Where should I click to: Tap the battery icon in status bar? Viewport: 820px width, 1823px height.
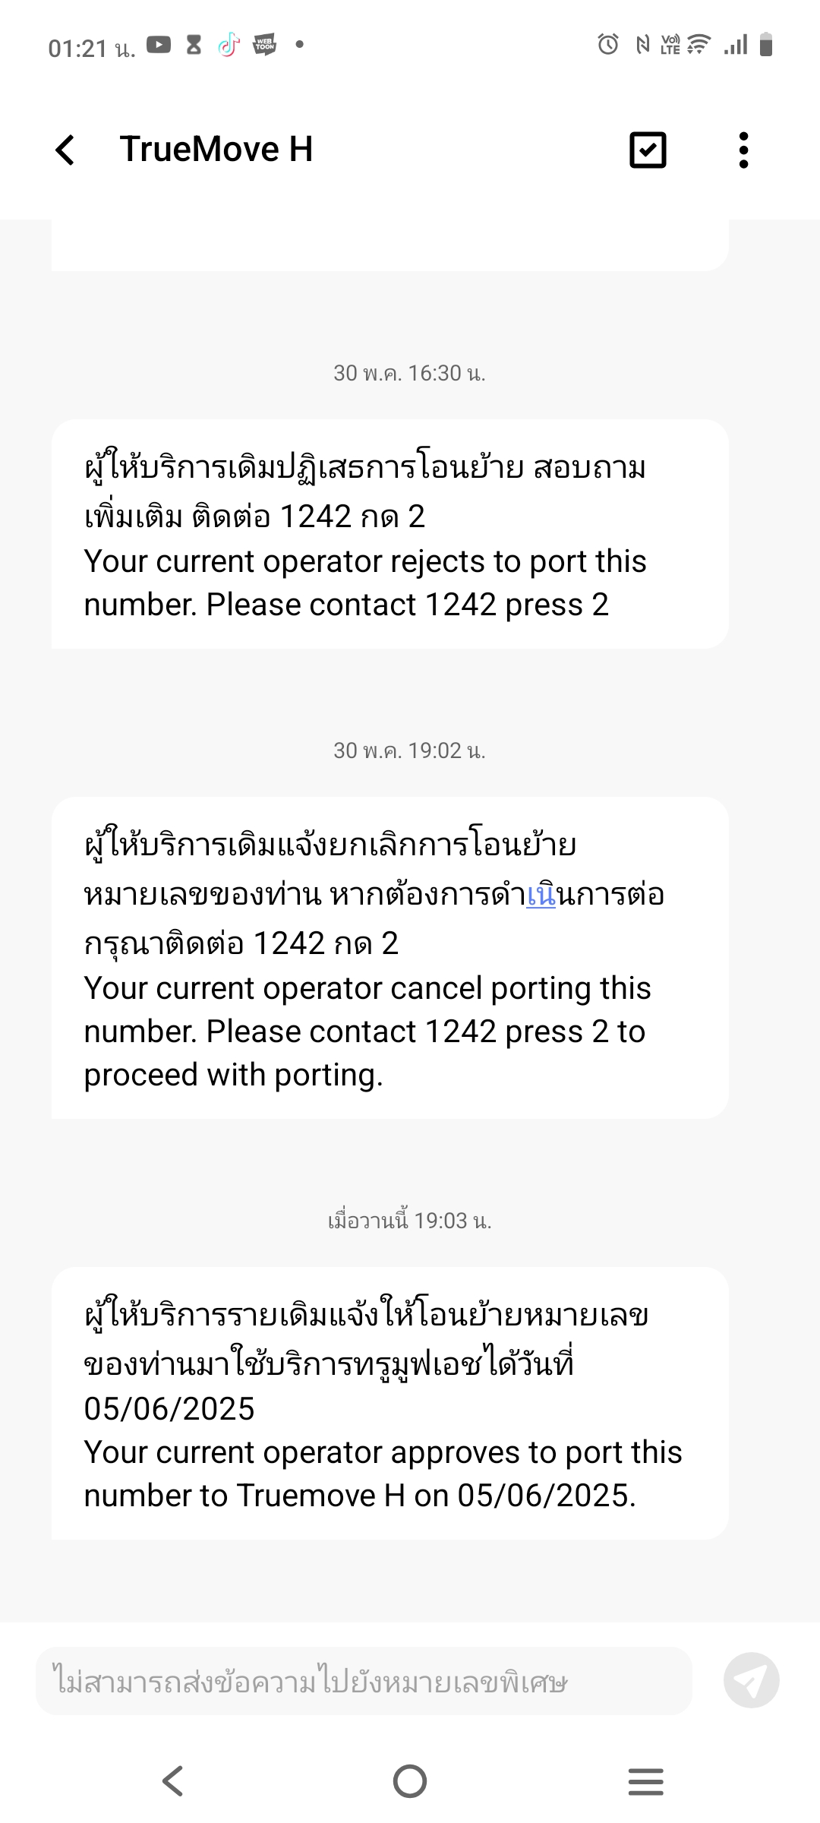(766, 45)
